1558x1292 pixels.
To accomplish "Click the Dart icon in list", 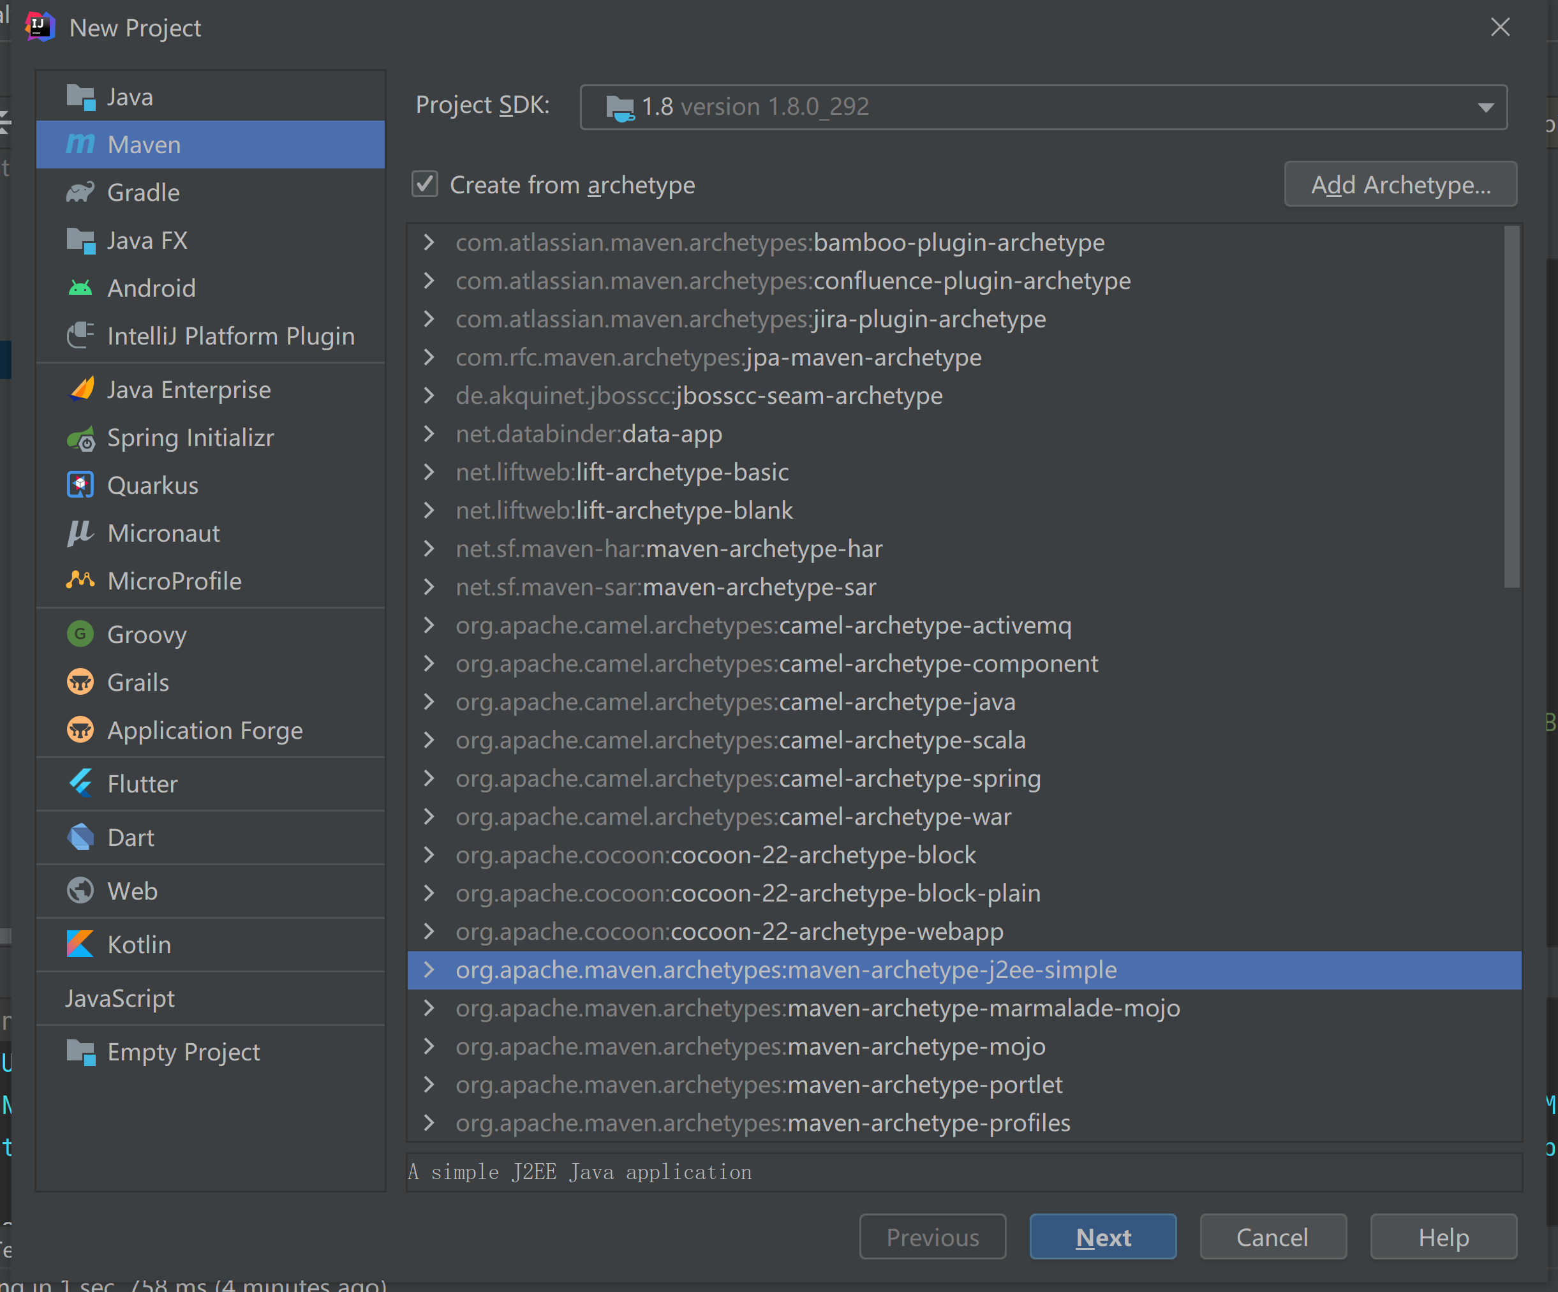I will click(x=80, y=837).
